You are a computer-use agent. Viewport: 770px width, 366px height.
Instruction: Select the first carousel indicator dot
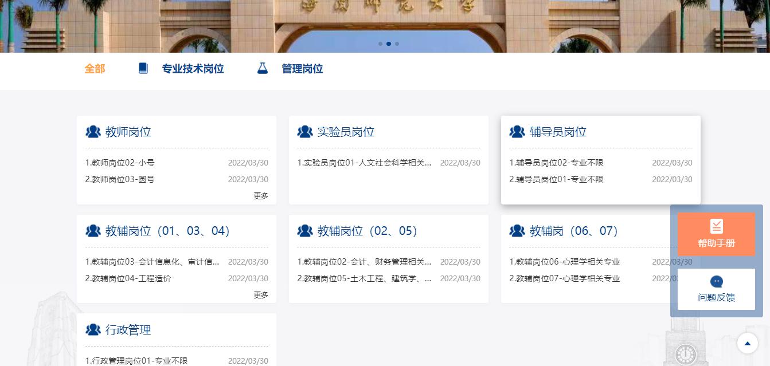(x=380, y=44)
